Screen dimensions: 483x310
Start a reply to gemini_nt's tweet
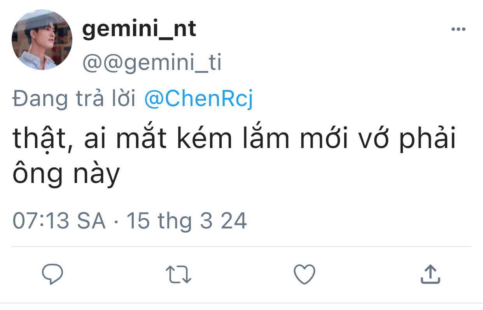coord(52,274)
